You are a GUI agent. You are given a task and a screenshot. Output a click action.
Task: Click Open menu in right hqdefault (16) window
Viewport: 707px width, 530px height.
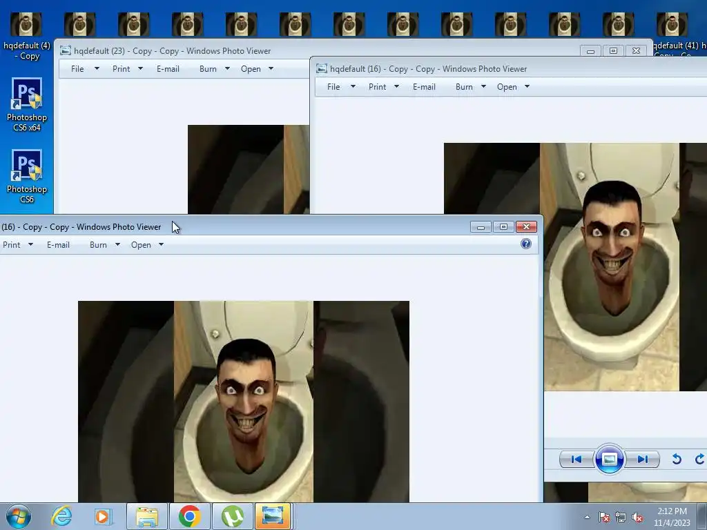click(x=507, y=87)
